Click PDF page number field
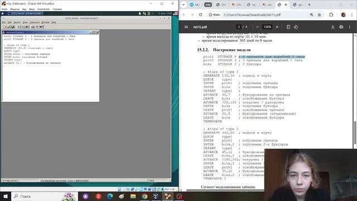357x201 pixels. tap(239, 27)
